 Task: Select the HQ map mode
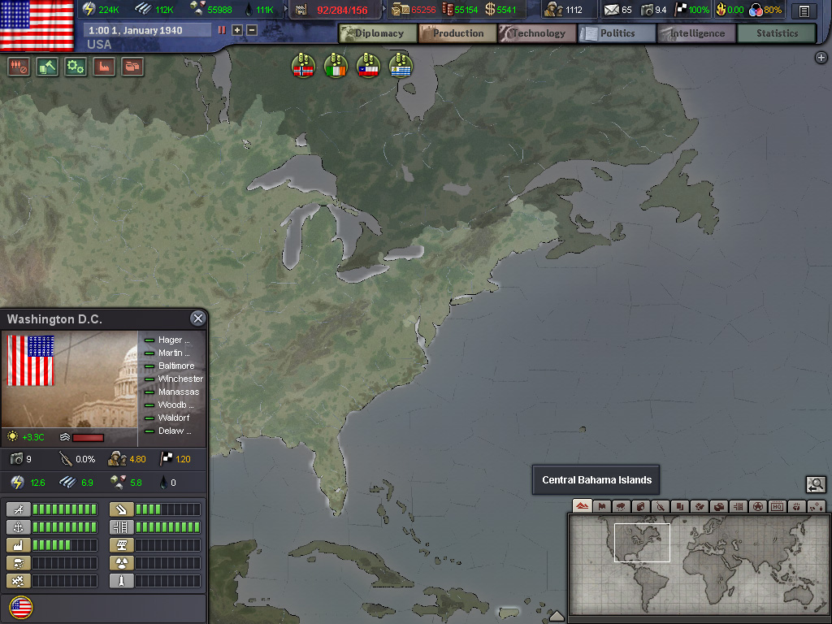pos(778,506)
